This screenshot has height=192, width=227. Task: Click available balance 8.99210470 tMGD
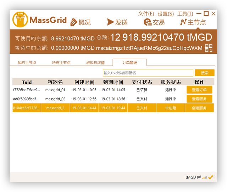(73, 38)
